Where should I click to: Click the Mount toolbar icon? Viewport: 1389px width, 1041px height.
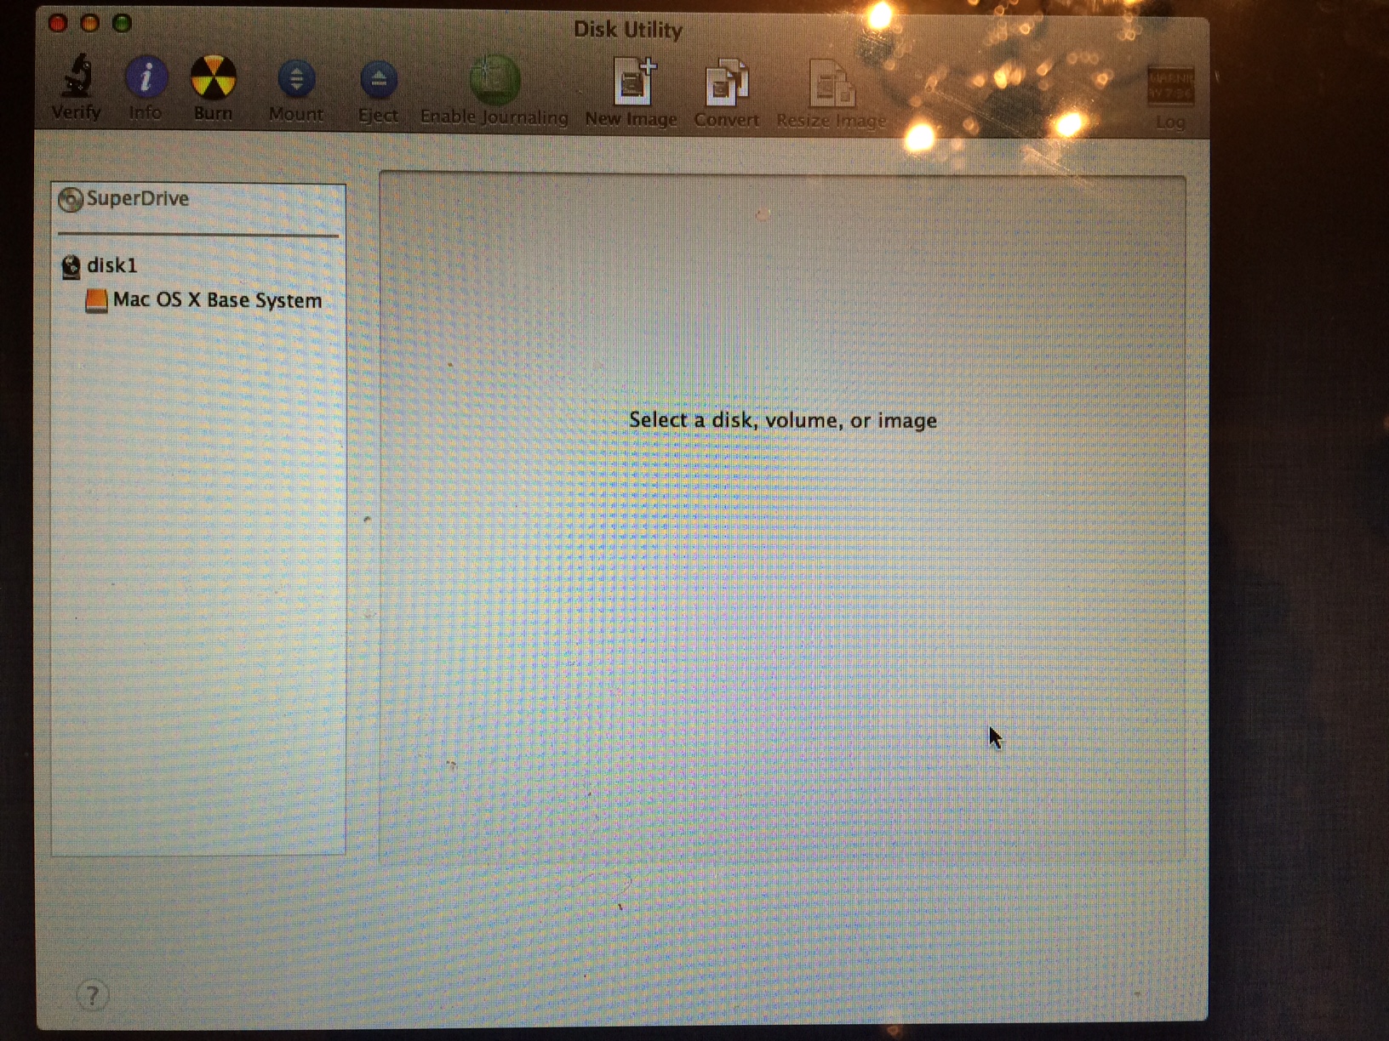[296, 79]
